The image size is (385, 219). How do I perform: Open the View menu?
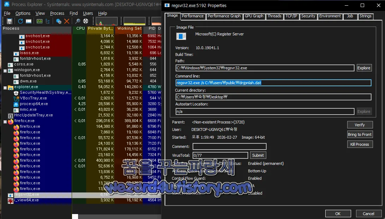click(40, 13)
